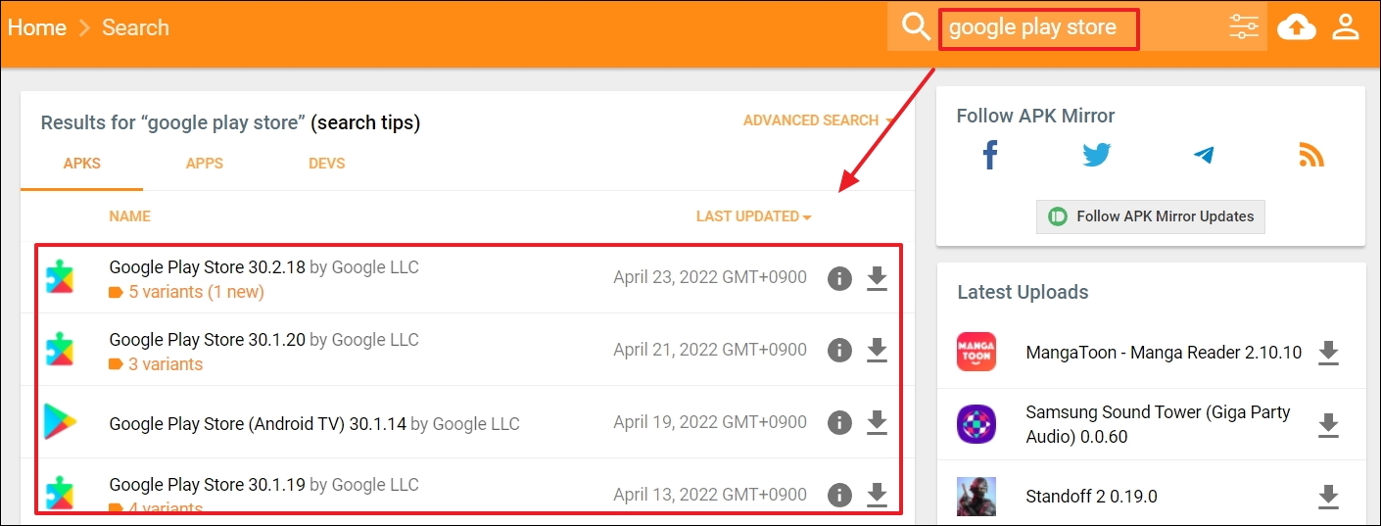Click the Android TV Play Store app icon
1381x526 pixels.
[x=60, y=422]
